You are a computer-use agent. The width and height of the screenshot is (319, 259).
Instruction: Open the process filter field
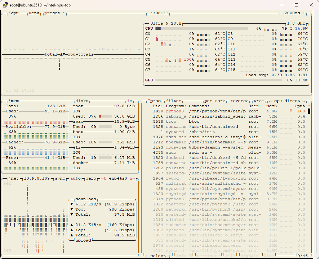pos(174,101)
